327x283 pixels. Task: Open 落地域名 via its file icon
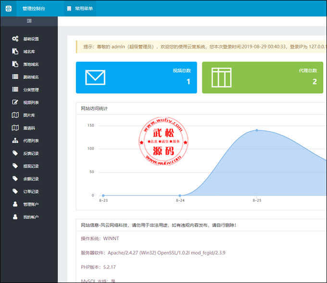15,64
